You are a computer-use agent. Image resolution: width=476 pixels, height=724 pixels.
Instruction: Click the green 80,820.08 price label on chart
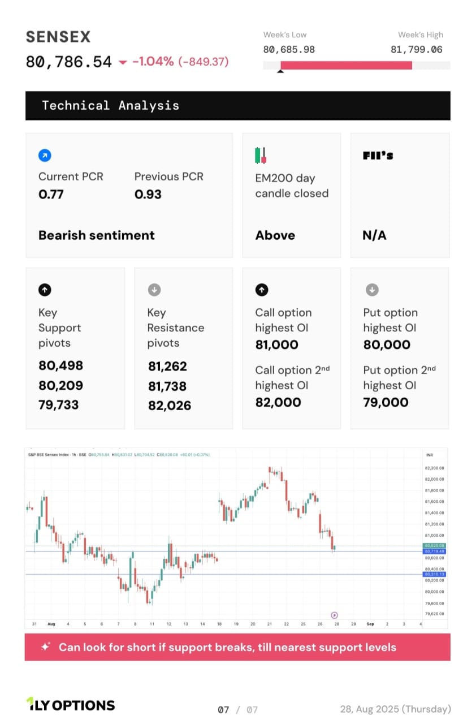click(434, 546)
